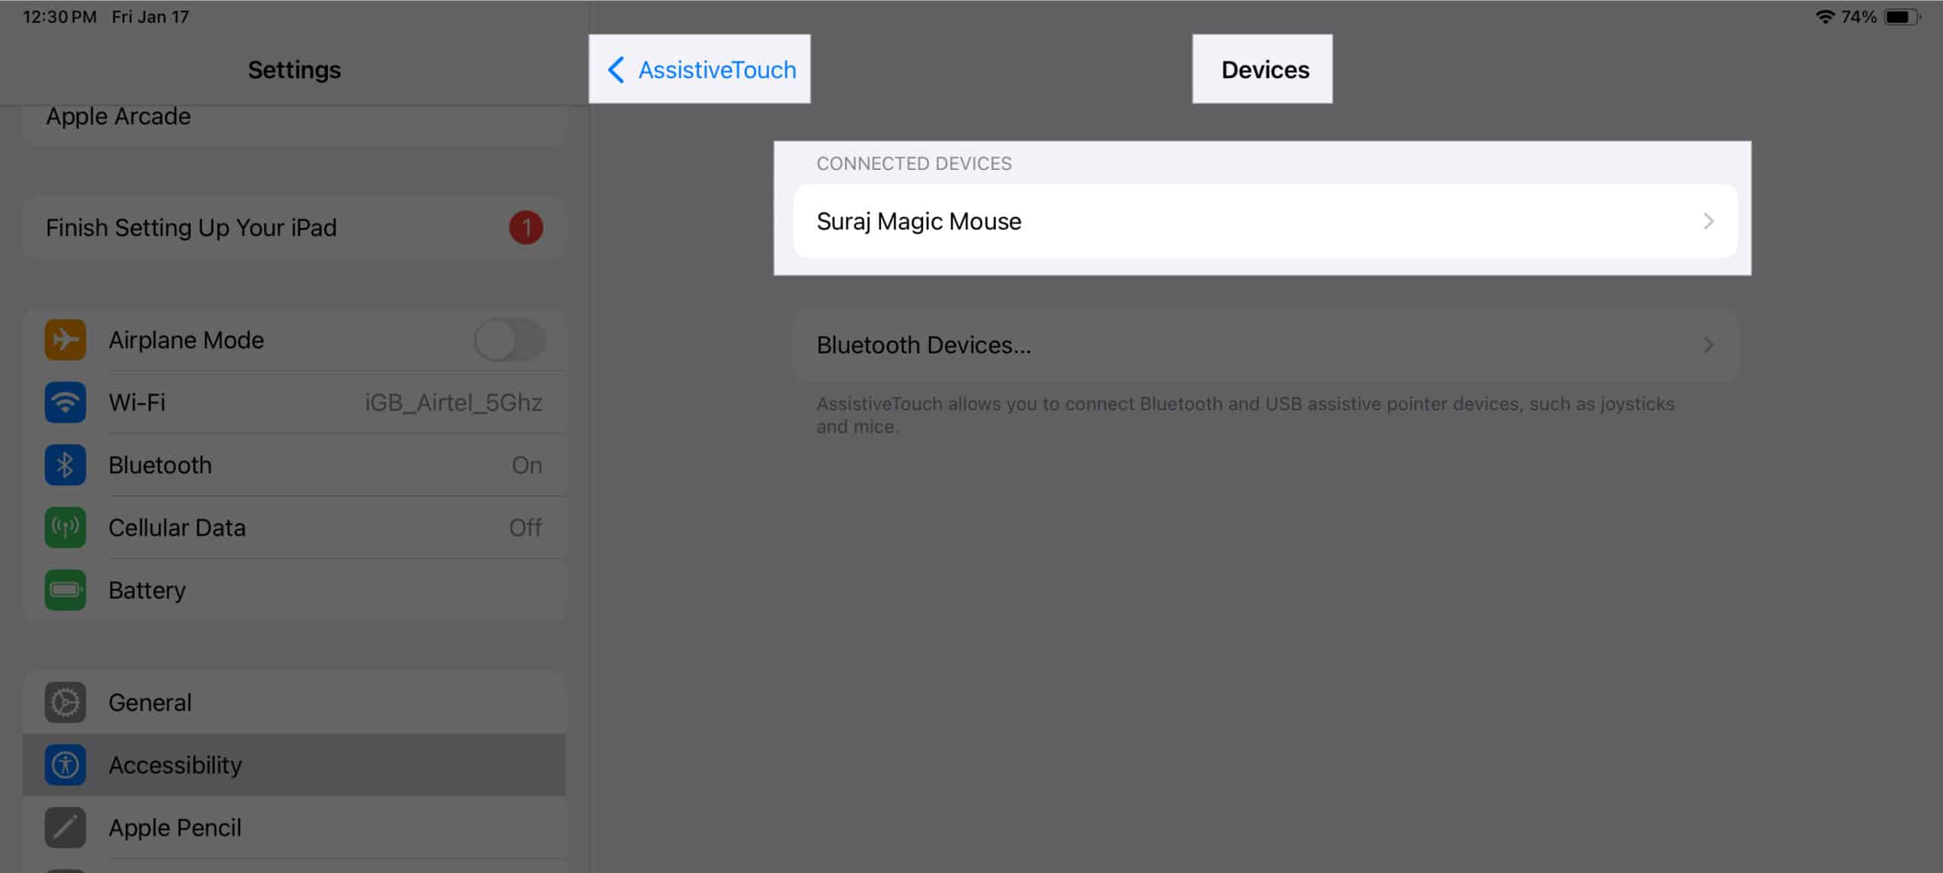Open General settings icon
Screen dimensions: 1943x873
pyautogui.click(x=66, y=702)
